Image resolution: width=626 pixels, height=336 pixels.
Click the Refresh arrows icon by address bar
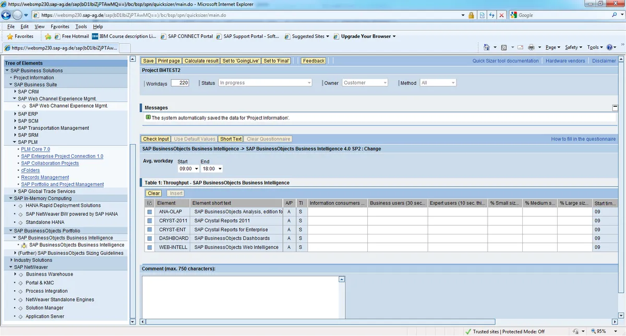point(491,15)
